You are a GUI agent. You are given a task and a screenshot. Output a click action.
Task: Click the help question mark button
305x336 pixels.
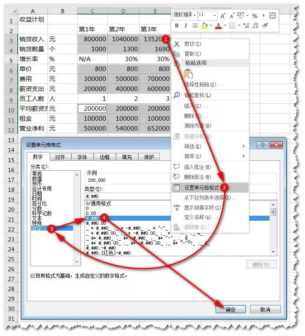[262, 145]
